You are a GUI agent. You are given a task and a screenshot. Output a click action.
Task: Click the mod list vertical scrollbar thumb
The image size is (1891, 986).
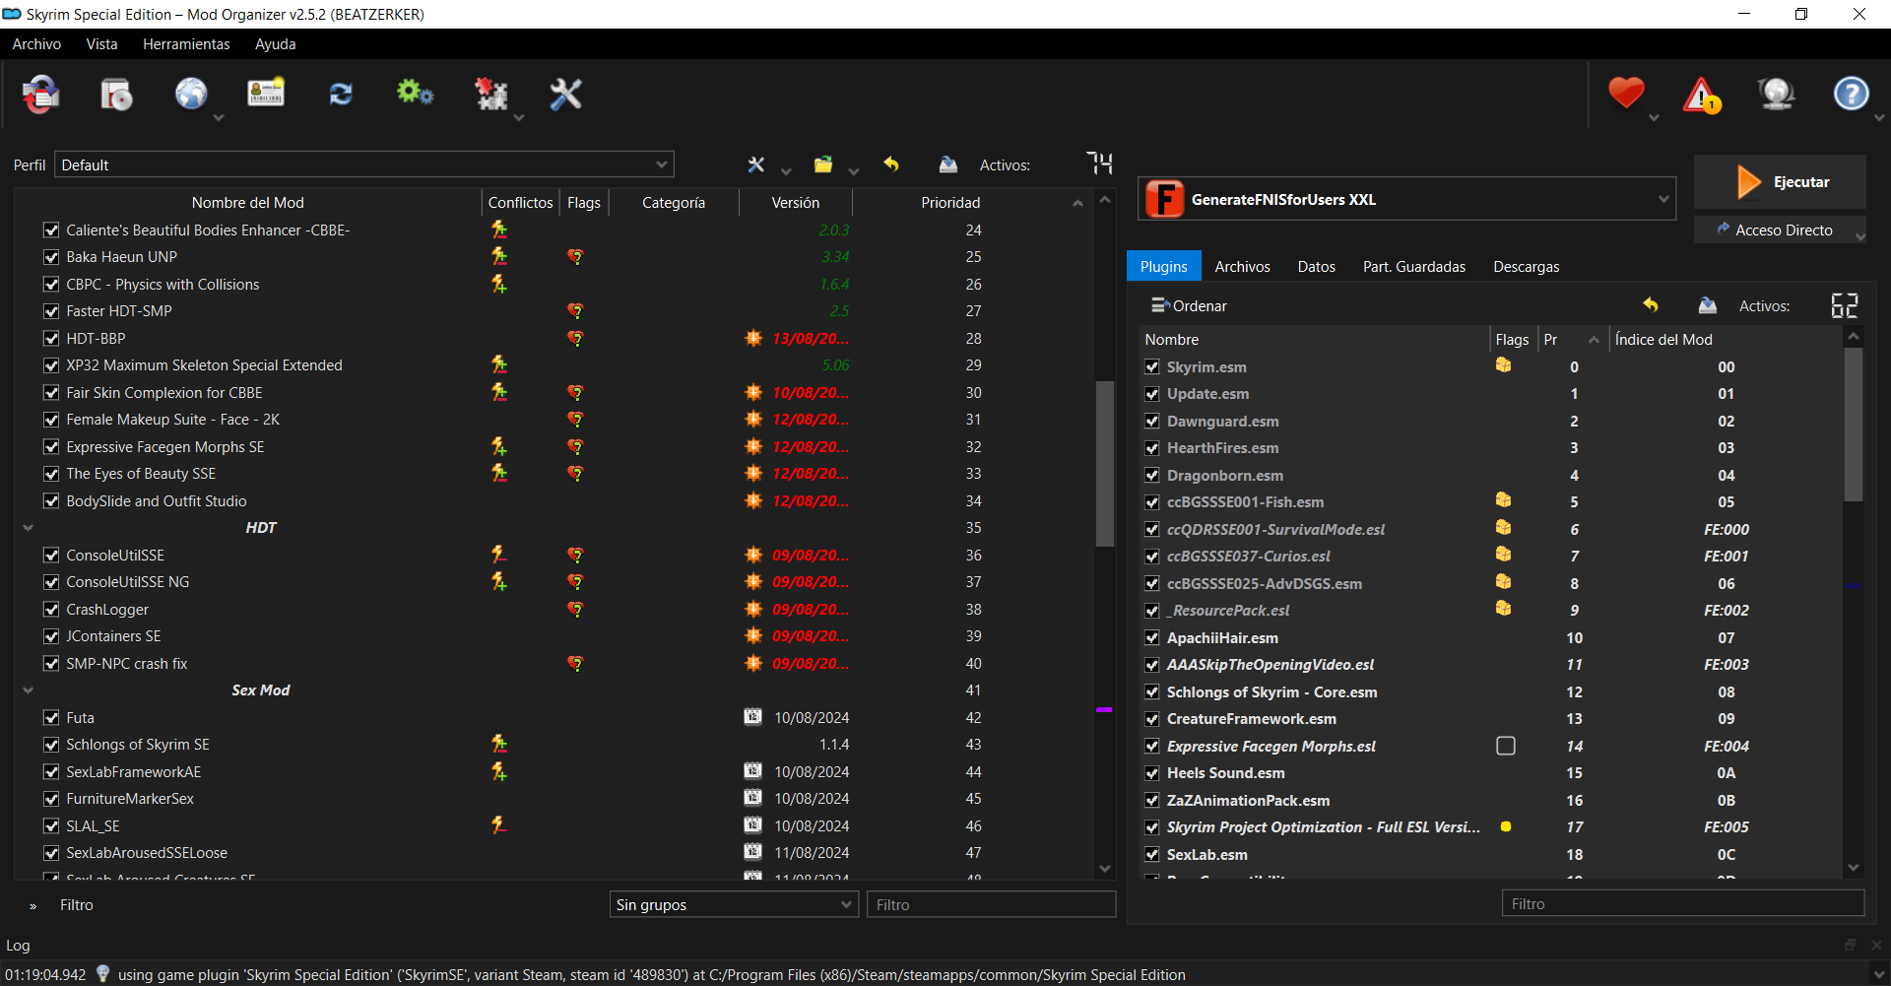point(1105,463)
